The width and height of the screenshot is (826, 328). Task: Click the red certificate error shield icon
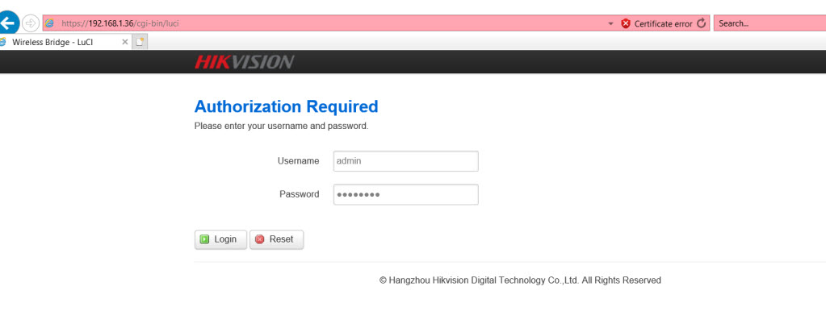626,23
